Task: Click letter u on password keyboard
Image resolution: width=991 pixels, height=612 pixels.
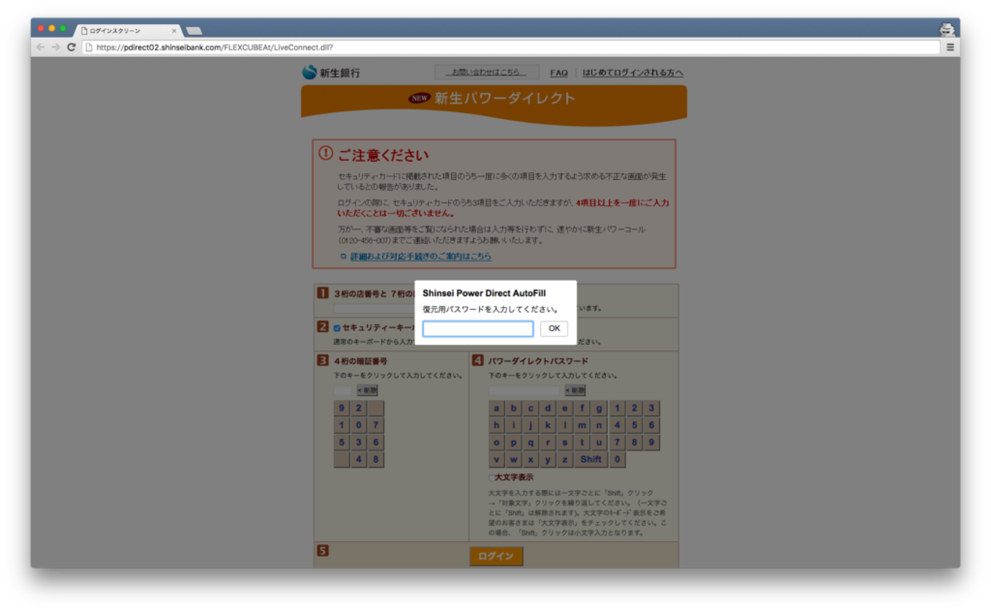Action: pos(600,442)
